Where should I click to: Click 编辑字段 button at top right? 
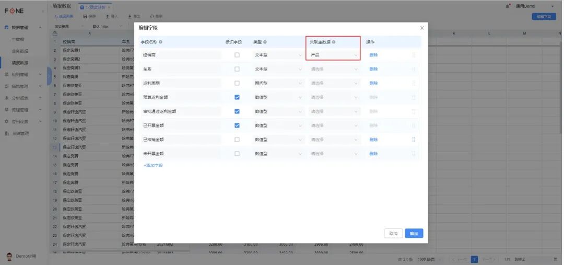point(544,17)
